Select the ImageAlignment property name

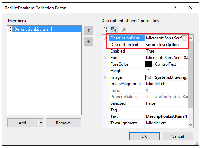tap(126, 84)
